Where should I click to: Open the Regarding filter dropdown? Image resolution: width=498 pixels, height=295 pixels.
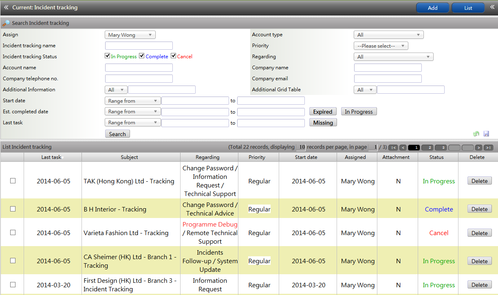click(x=394, y=57)
